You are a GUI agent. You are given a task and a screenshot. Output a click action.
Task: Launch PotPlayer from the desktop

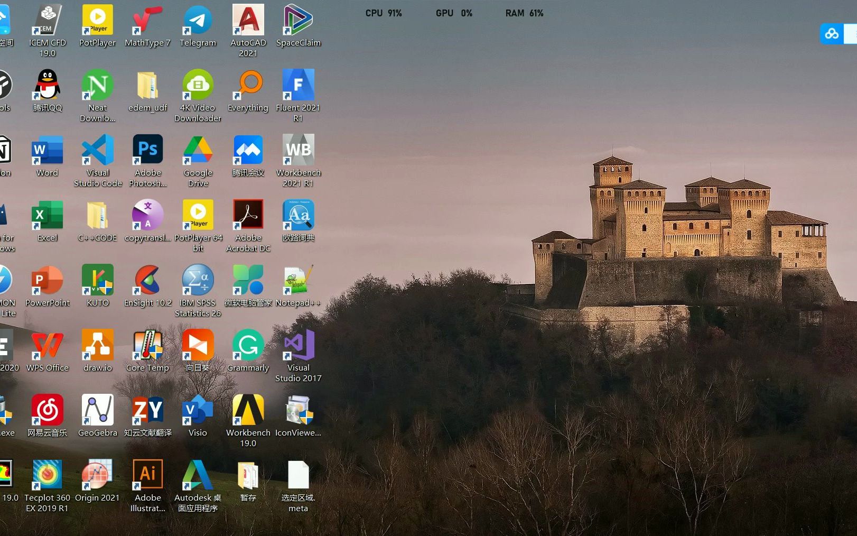point(97,25)
